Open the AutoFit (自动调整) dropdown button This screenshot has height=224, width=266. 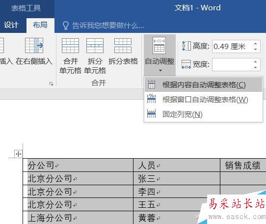point(160,55)
